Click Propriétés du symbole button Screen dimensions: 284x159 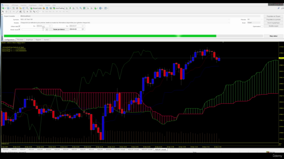click(273, 19)
